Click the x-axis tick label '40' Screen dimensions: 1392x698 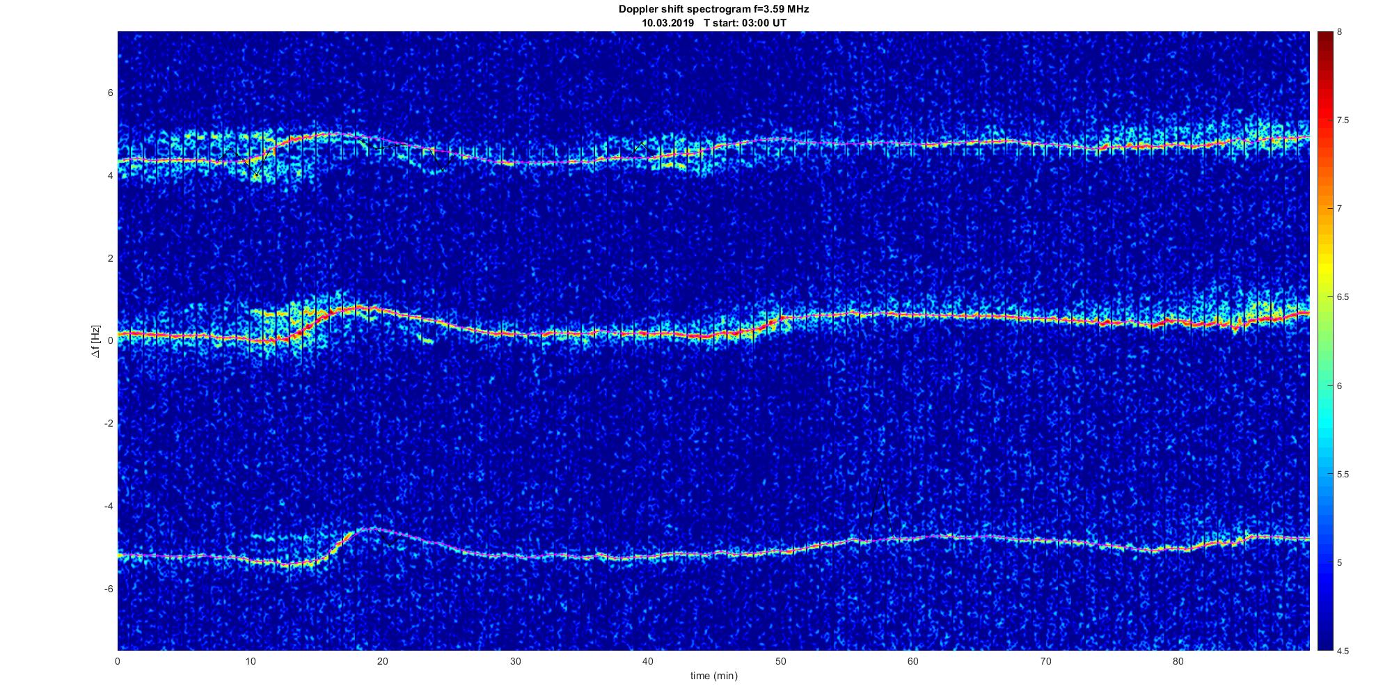(x=648, y=660)
